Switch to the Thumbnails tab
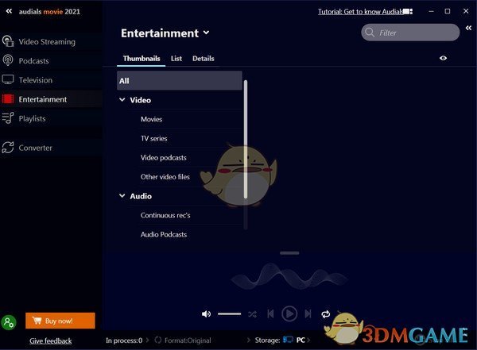 click(142, 59)
